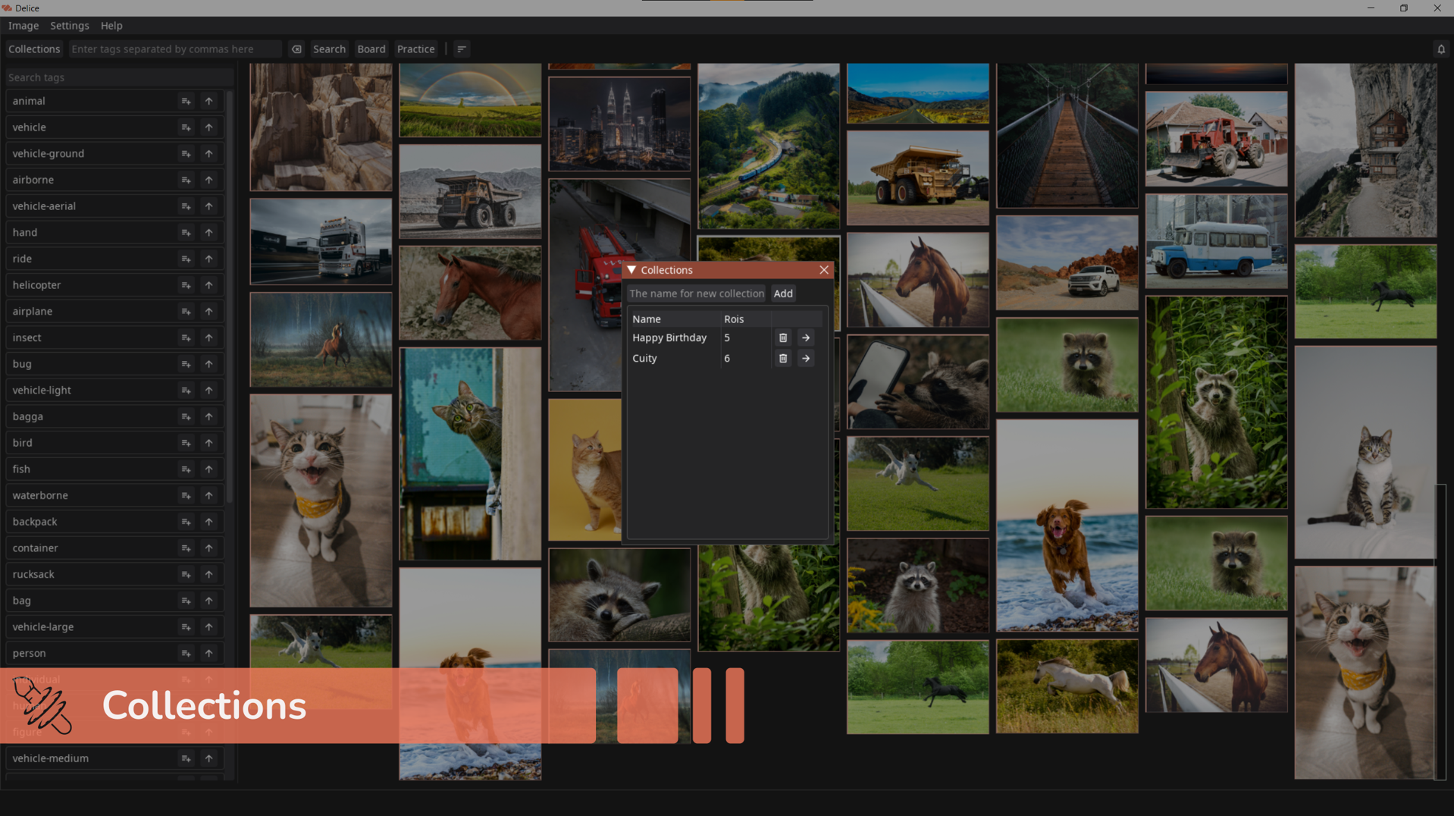Delete the Cuity collection

pyautogui.click(x=783, y=359)
